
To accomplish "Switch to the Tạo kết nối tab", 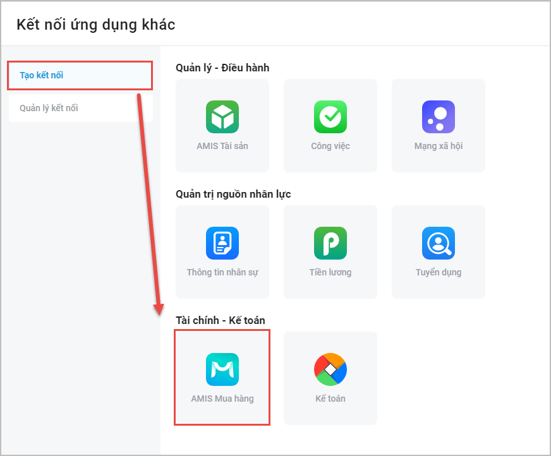I will 80,75.
